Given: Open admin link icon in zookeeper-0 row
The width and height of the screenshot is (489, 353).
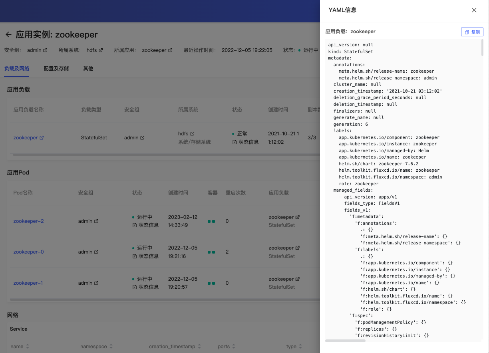Looking at the screenshot, I should [x=96, y=252].
